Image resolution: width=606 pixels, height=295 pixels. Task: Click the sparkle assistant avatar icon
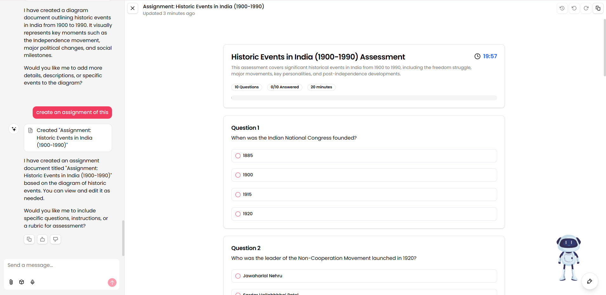tap(14, 129)
